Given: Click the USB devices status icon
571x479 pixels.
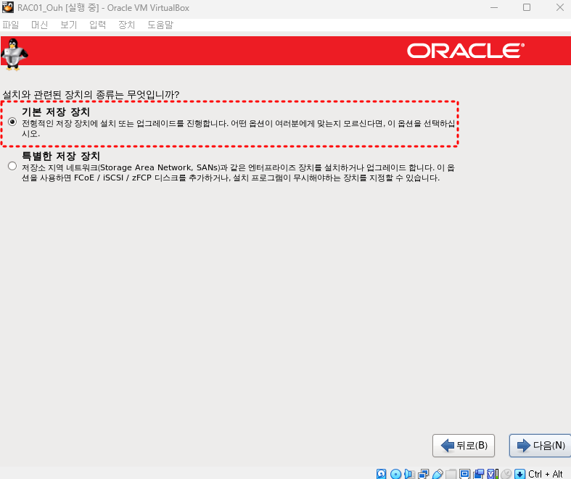Looking at the screenshot, I should (438, 474).
